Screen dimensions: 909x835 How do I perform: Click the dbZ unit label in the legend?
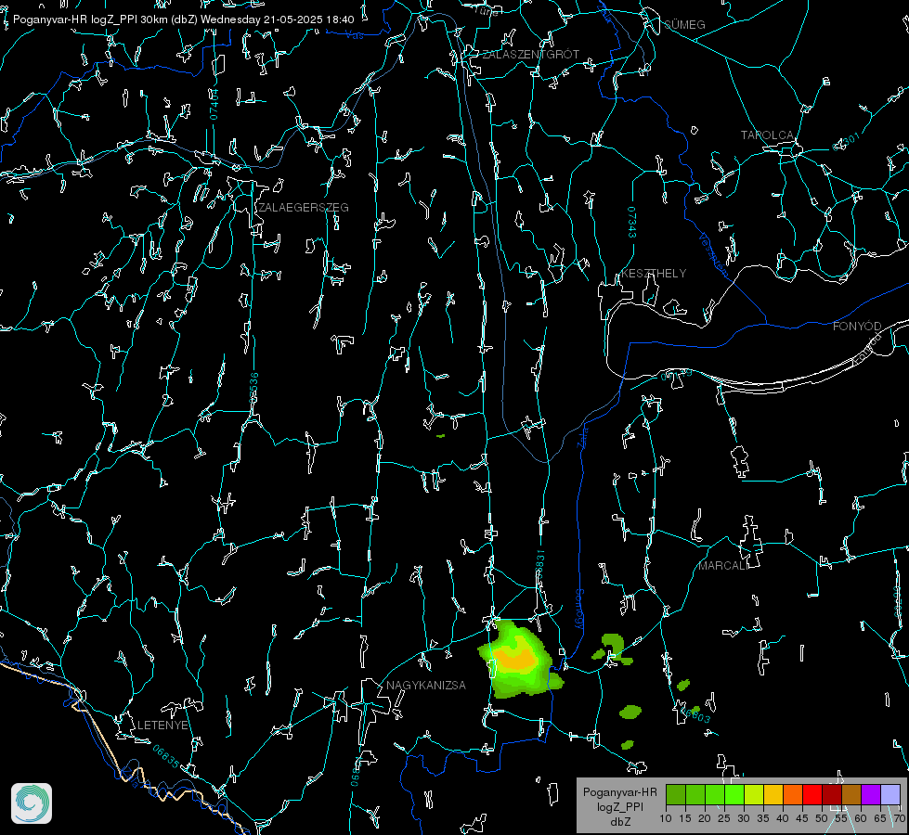tap(620, 822)
